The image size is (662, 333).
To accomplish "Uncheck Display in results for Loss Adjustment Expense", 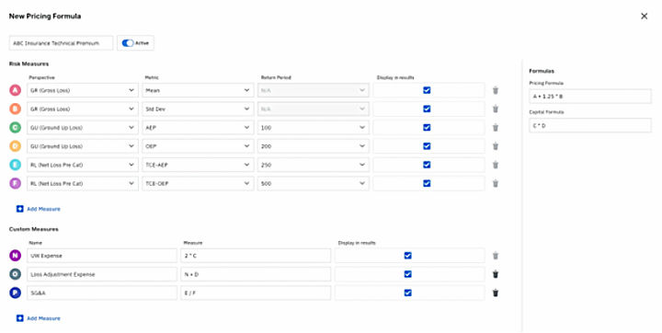I will tap(408, 274).
